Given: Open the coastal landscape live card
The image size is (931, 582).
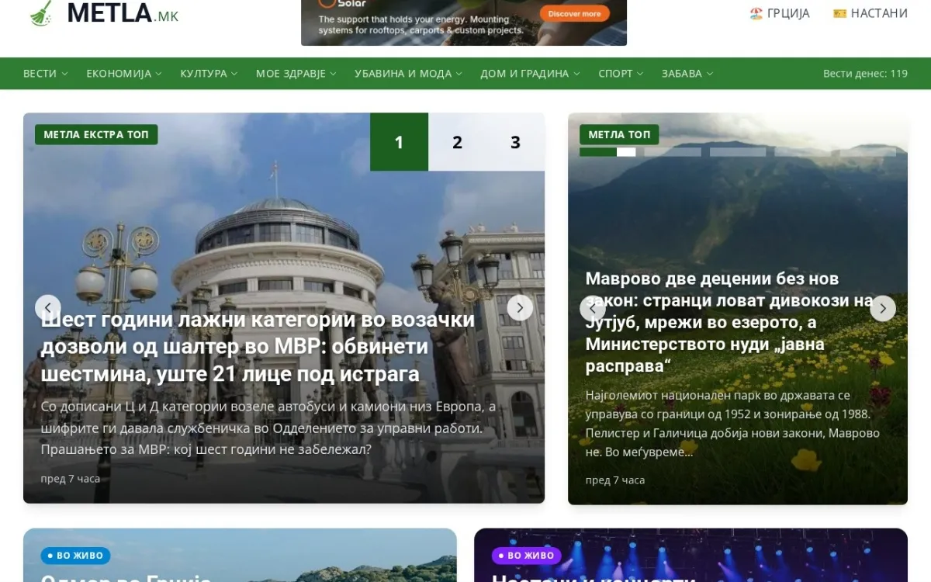Looking at the screenshot, I should click(240, 556).
